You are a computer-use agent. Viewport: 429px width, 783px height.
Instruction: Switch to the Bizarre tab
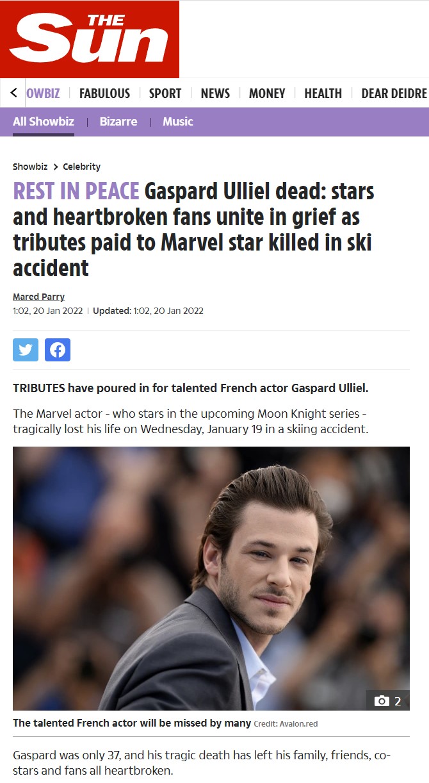(x=118, y=122)
